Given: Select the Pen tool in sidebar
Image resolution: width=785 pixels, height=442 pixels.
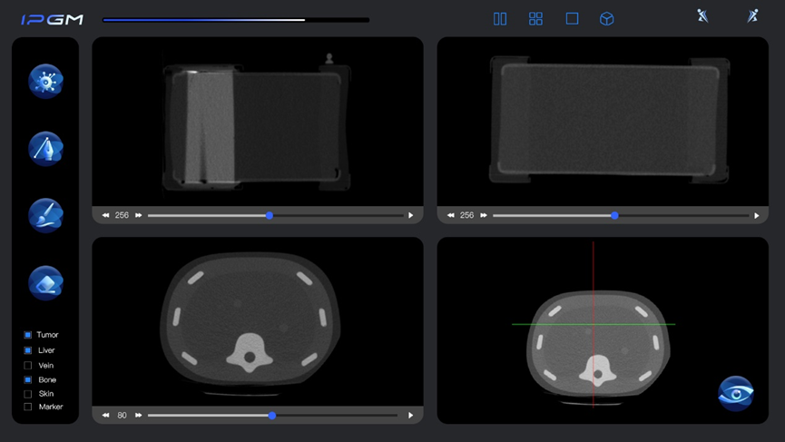Looking at the screenshot, I should [x=45, y=149].
